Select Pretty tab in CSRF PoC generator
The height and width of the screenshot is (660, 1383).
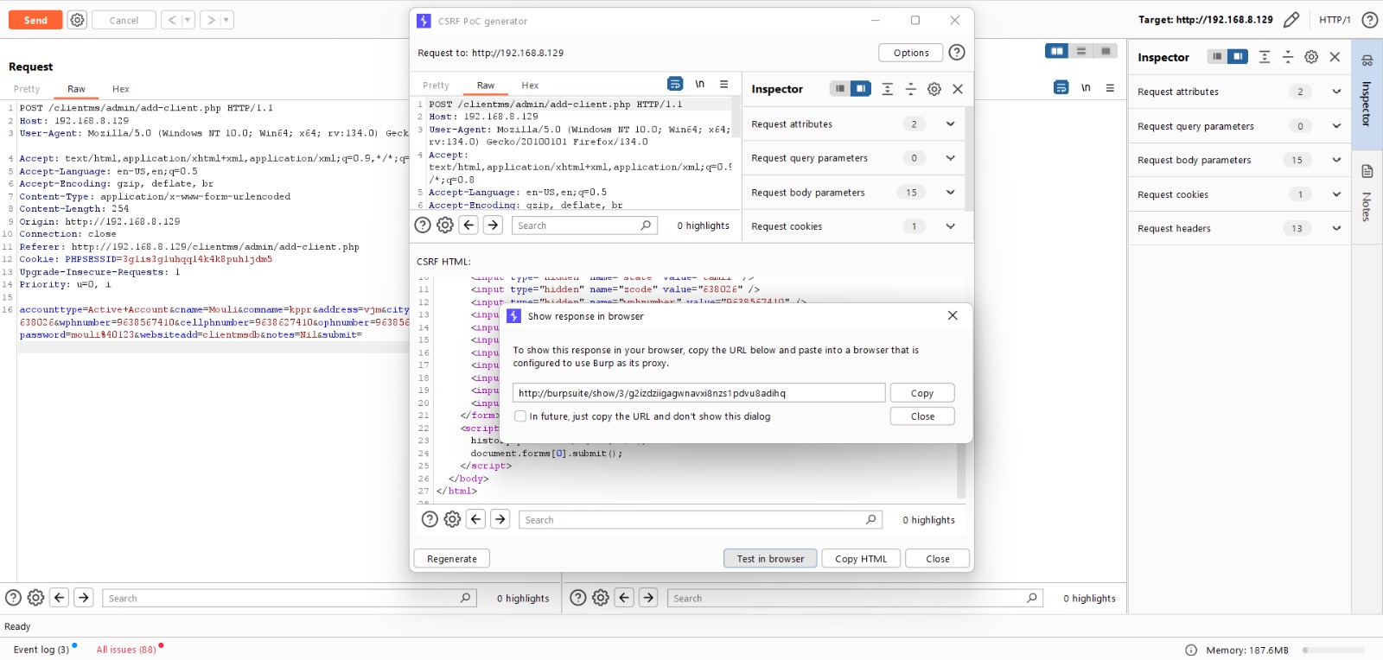436,86
